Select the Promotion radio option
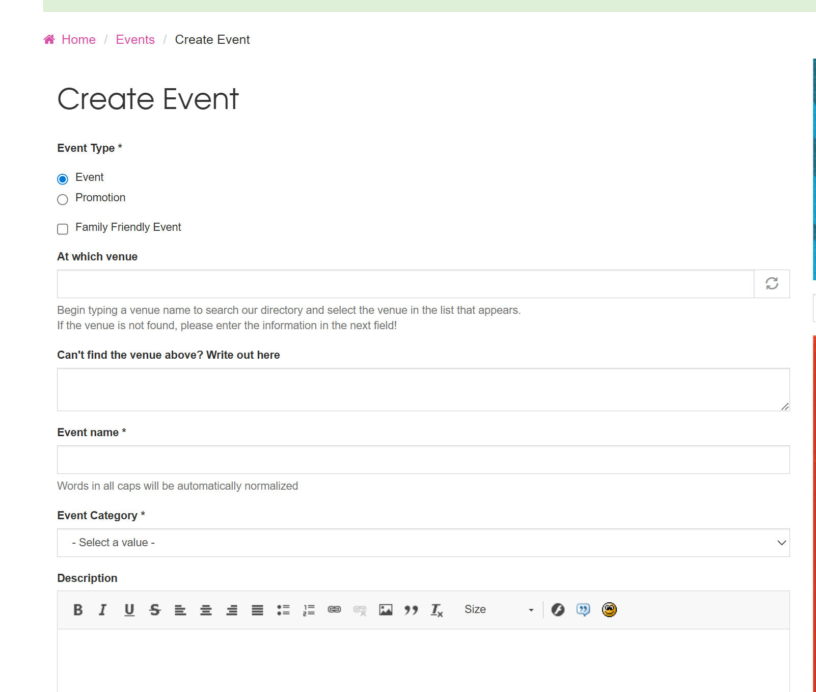 tap(63, 199)
